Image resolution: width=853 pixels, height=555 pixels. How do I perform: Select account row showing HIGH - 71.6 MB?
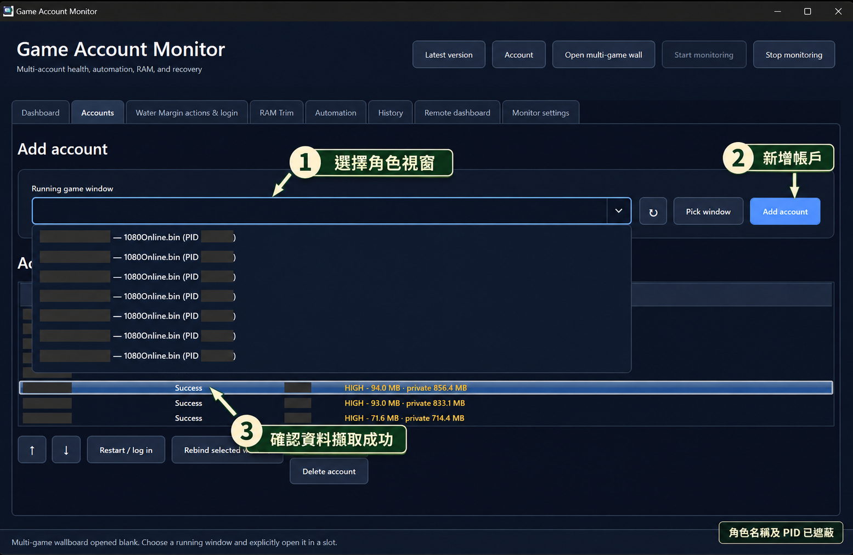point(426,418)
